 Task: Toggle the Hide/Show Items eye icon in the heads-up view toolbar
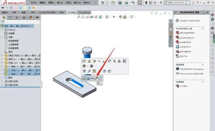pyautogui.click(x=114, y=17)
